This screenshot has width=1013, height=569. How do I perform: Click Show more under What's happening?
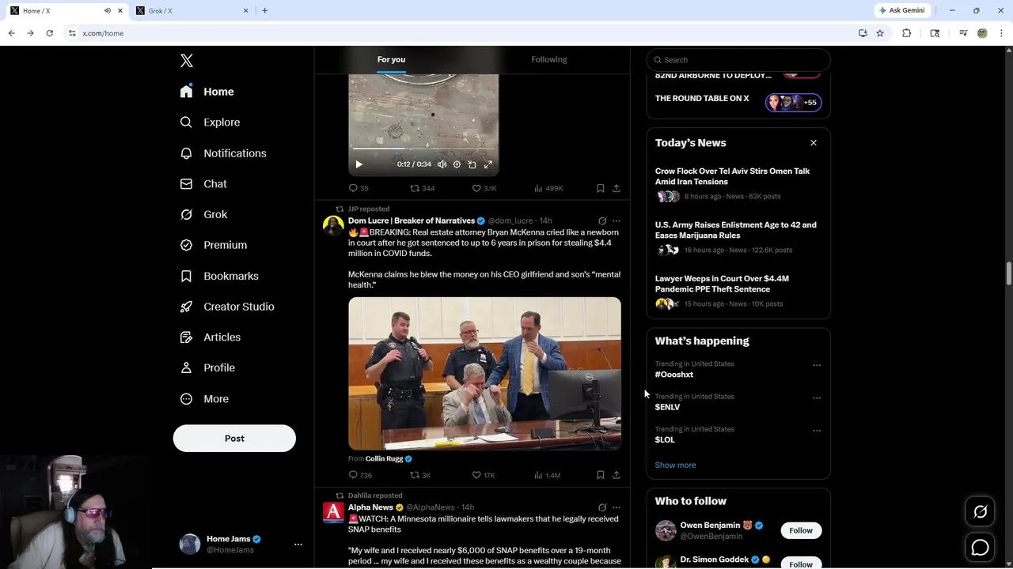[x=675, y=465]
